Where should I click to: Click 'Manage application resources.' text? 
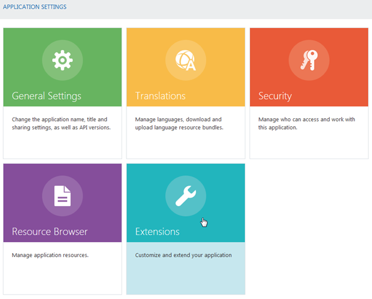tap(50, 255)
